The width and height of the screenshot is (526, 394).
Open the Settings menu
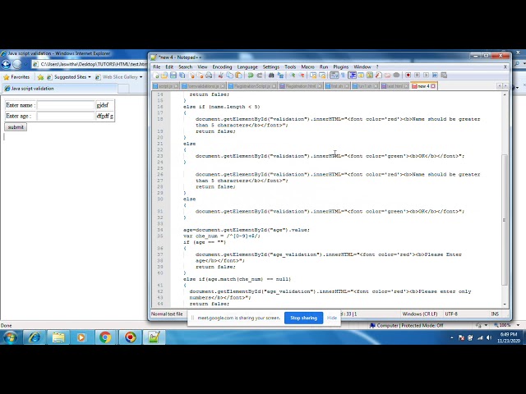(x=271, y=67)
